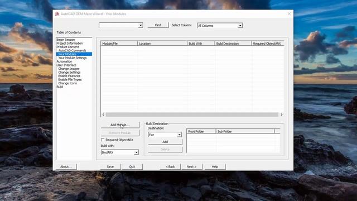357x201 pixels.
Task: Select Begin Session in table of contents
Action: click(66, 40)
